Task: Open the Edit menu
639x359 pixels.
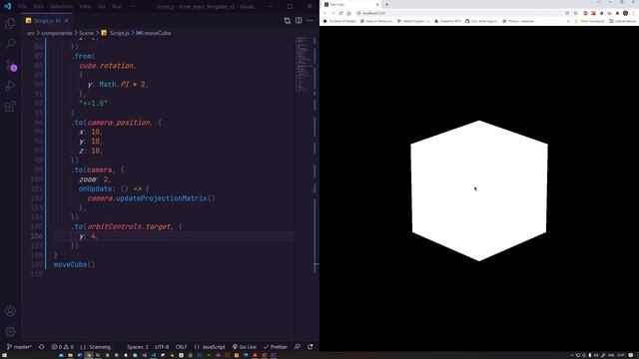Action: (x=38, y=7)
